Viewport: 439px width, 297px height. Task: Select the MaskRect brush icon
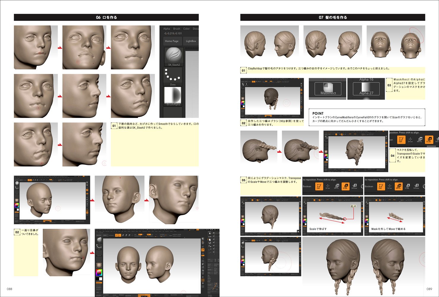[x=328, y=88]
